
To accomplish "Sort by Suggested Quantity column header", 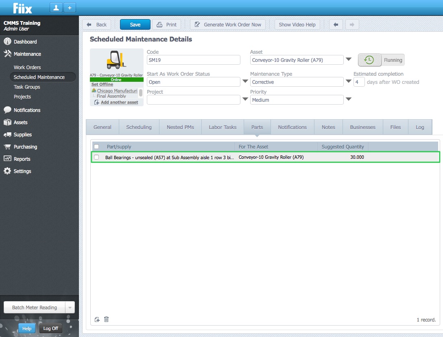I will tap(343, 147).
